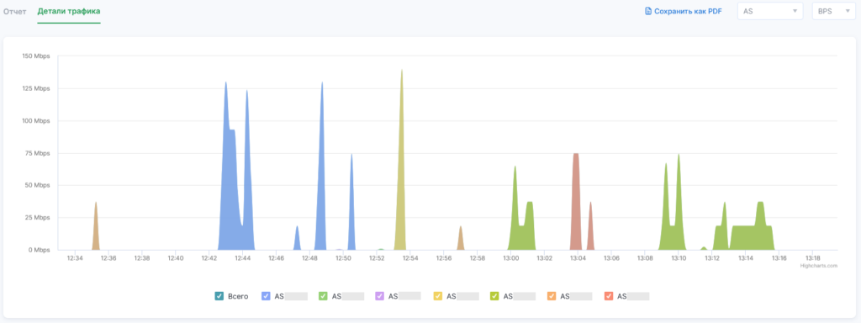Click the "75 Mbps" axis label
The image size is (861, 323).
(x=37, y=153)
